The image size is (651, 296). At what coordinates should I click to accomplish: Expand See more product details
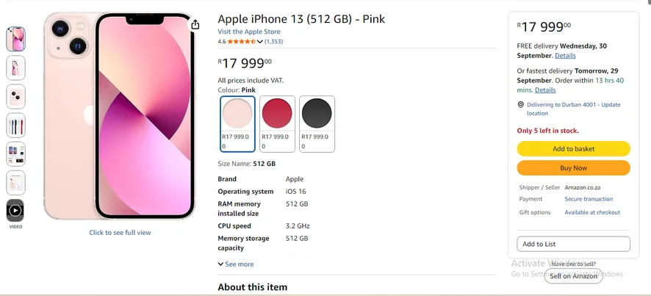click(235, 264)
